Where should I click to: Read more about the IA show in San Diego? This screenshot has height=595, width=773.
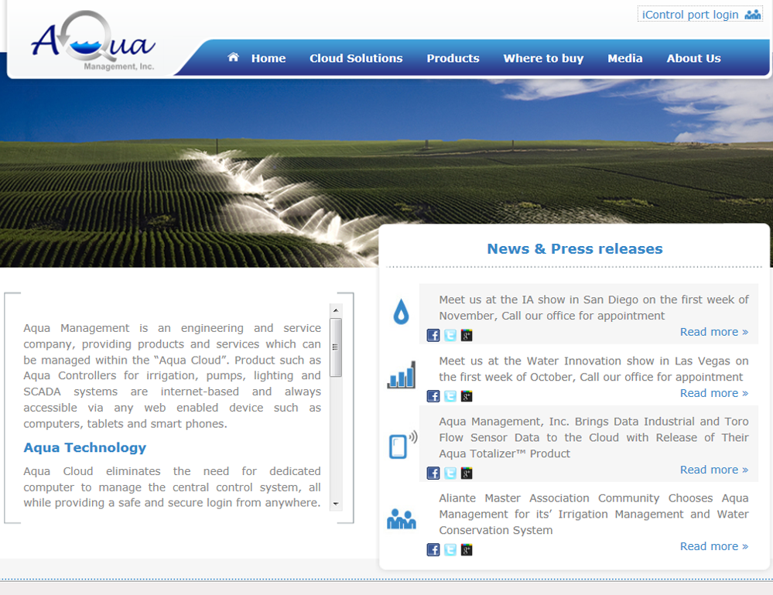point(714,332)
